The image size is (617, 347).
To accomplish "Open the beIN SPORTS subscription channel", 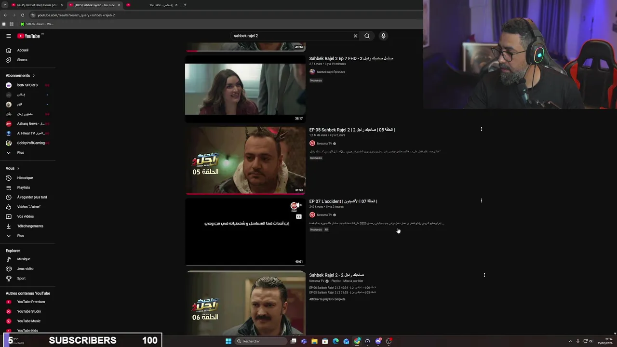I will click(x=28, y=85).
